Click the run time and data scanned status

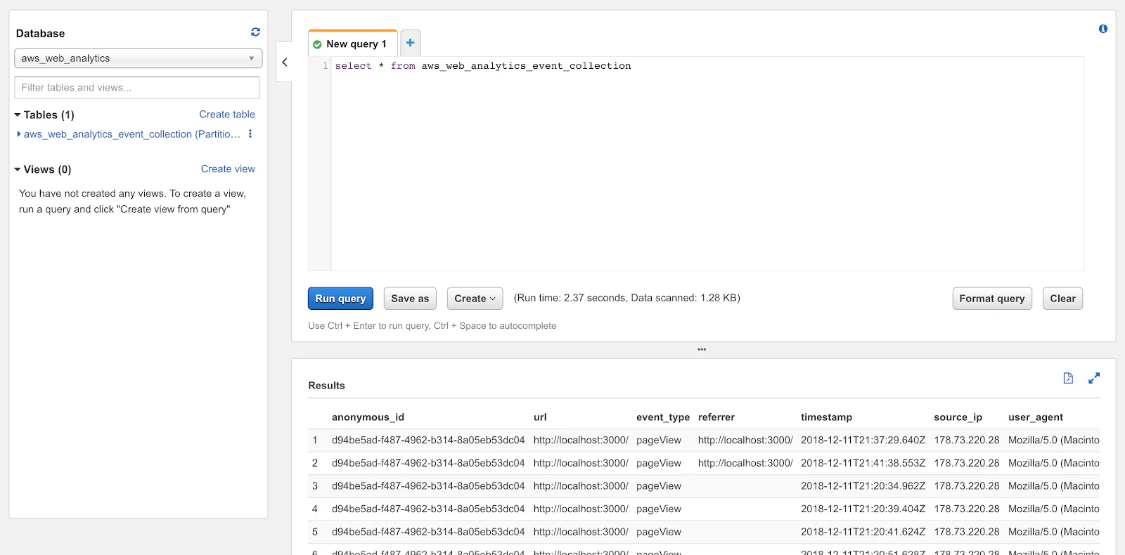(x=627, y=298)
